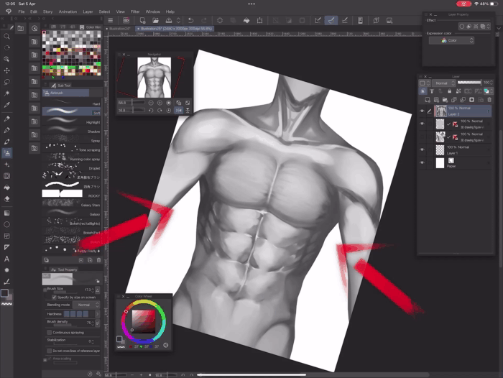Viewport: 503px width, 378px height.
Task: Toggle Specify by size on screen checkbox
Action: [52, 297]
